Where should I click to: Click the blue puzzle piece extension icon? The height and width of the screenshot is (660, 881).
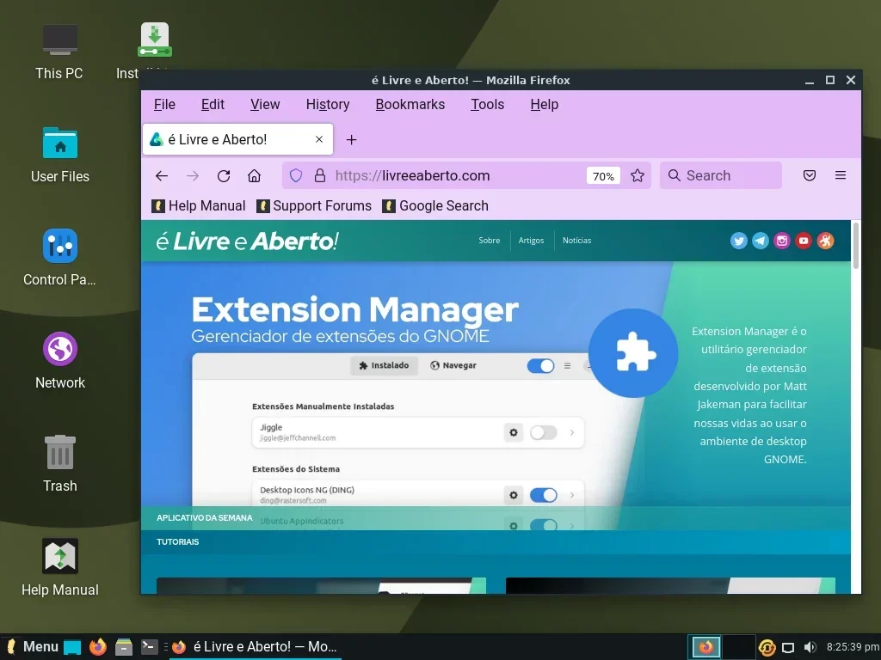634,353
